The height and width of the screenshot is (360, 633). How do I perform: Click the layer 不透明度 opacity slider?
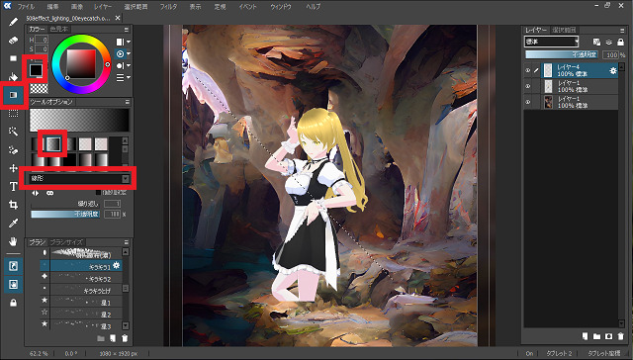point(563,54)
